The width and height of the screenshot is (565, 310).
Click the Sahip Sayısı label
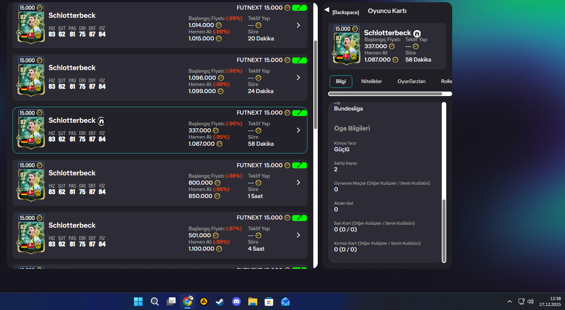tap(346, 163)
